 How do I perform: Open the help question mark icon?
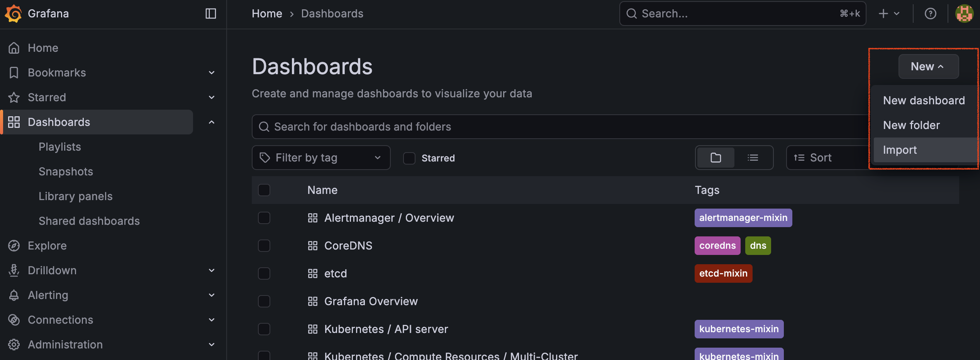[x=930, y=14]
